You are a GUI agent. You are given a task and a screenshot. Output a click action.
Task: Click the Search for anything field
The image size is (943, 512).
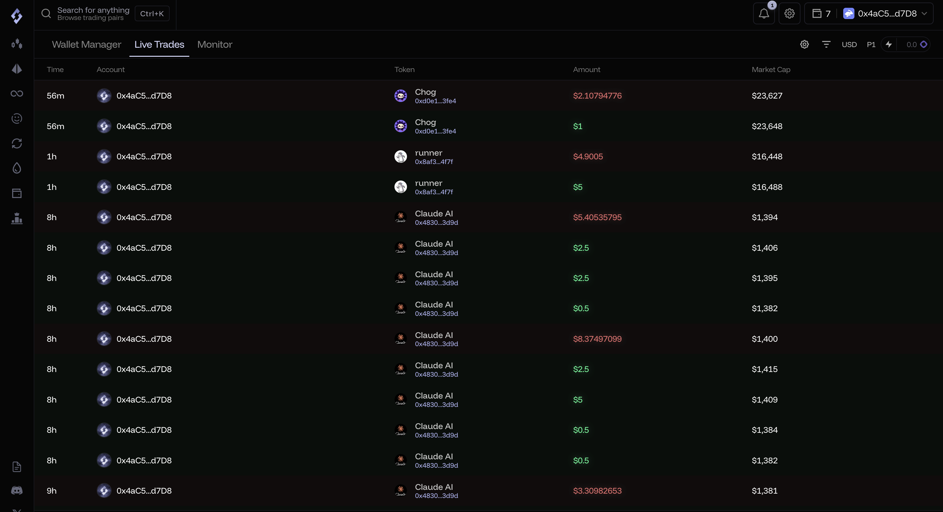click(93, 14)
